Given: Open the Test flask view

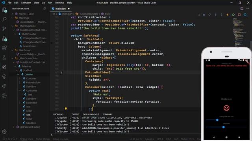Looking at the screenshot, I should click(4, 58).
